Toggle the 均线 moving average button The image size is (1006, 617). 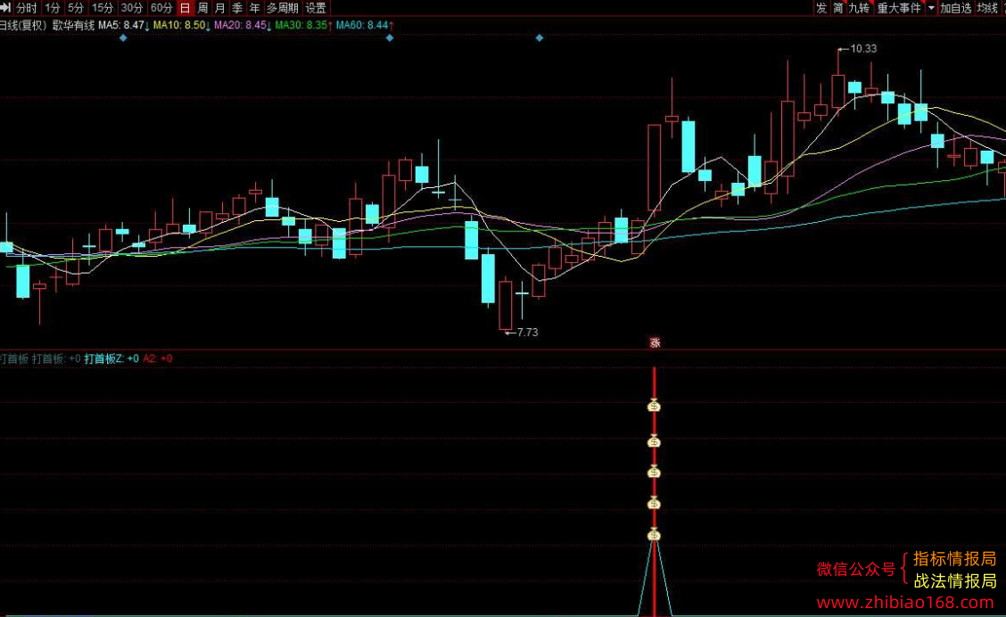tap(988, 8)
